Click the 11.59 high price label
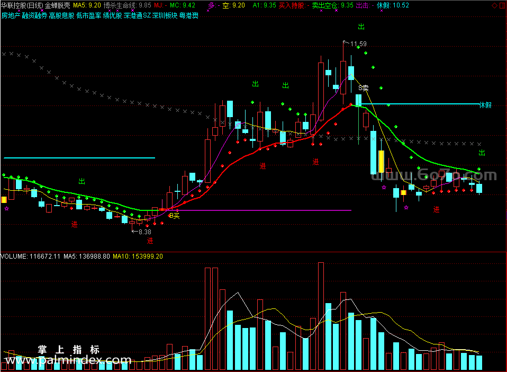This screenshot has width=507, height=372. pyautogui.click(x=358, y=43)
